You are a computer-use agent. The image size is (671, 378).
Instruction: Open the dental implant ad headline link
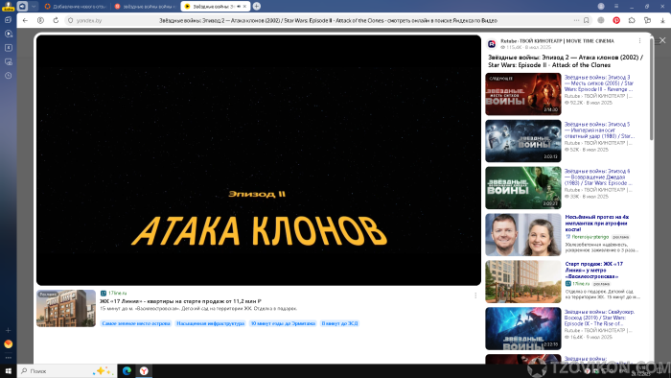click(597, 223)
